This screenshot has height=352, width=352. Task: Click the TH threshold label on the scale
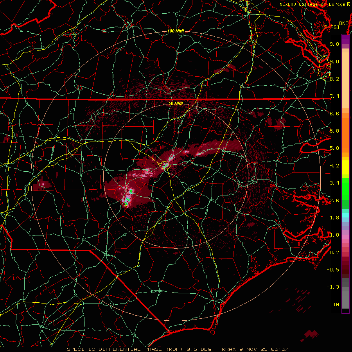pos(336,305)
